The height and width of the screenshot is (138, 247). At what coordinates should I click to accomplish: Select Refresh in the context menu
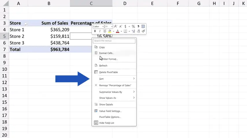[103, 66]
